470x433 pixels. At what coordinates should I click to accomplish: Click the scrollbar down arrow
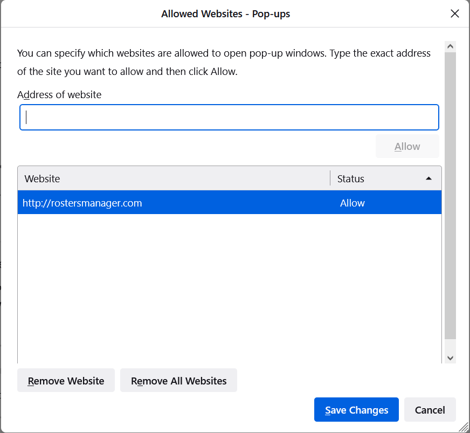click(x=451, y=358)
